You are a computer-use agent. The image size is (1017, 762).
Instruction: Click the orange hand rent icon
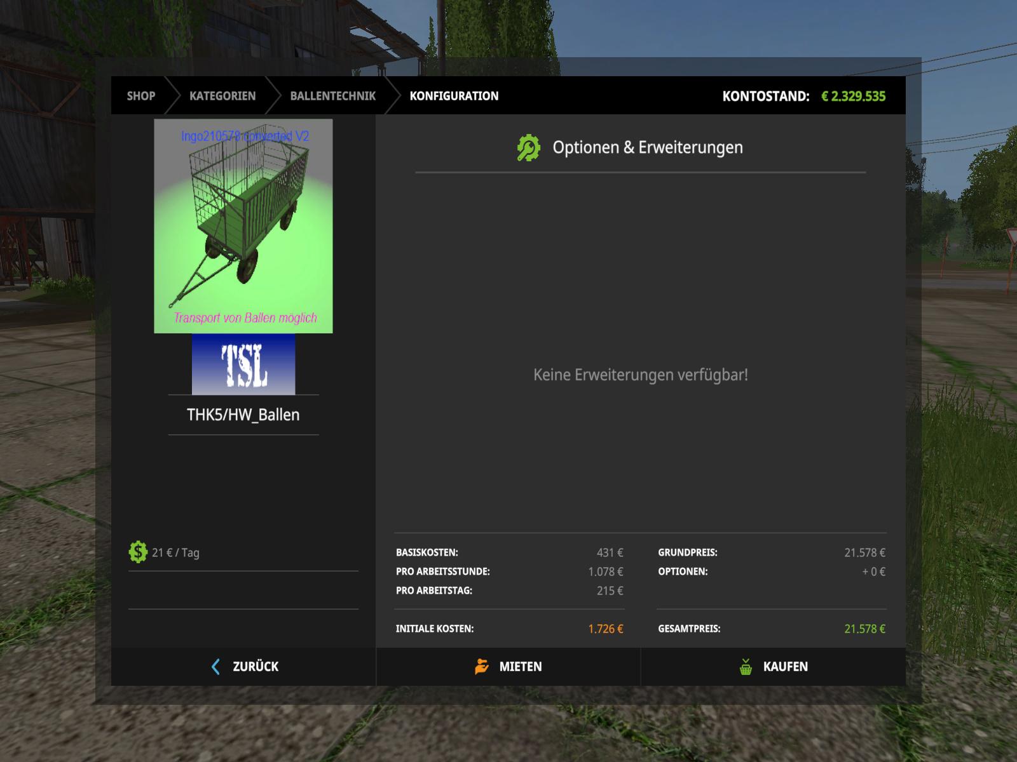point(482,667)
